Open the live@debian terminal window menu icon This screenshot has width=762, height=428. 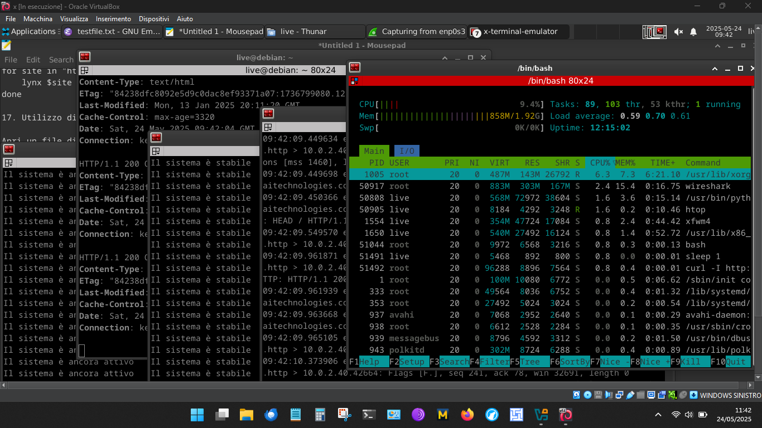coord(85,57)
